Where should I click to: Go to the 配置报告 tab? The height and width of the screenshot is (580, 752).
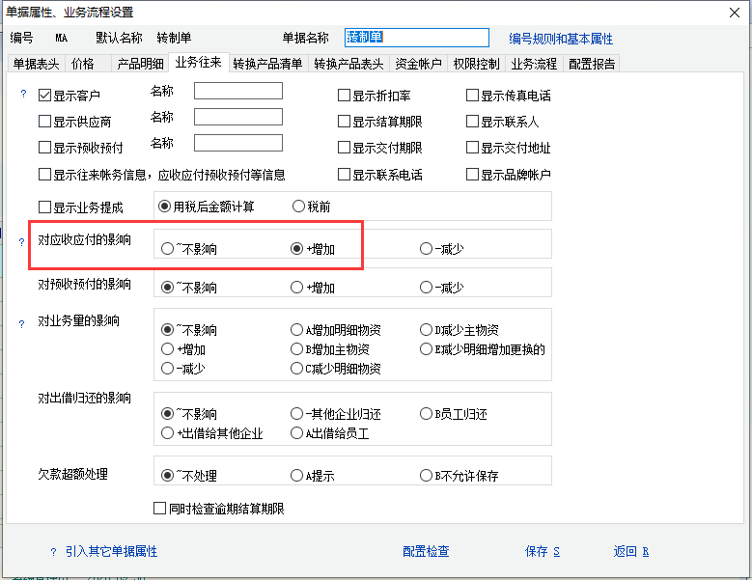click(592, 64)
